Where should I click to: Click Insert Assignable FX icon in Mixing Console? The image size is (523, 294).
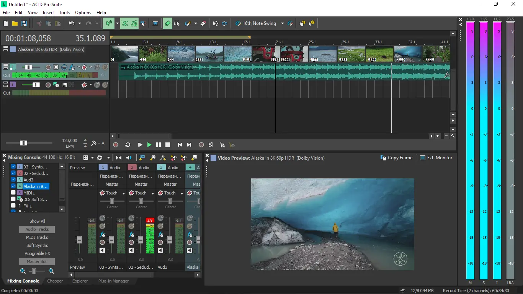pyautogui.click(x=163, y=158)
